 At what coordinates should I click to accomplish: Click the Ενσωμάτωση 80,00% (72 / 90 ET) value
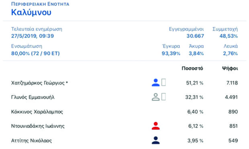[x=35, y=53]
